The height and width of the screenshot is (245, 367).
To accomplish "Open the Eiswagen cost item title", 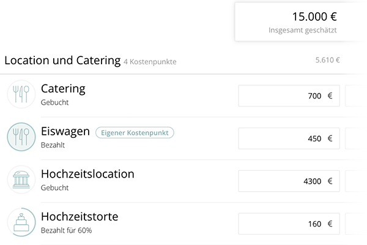I will click(x=65, y=131).
